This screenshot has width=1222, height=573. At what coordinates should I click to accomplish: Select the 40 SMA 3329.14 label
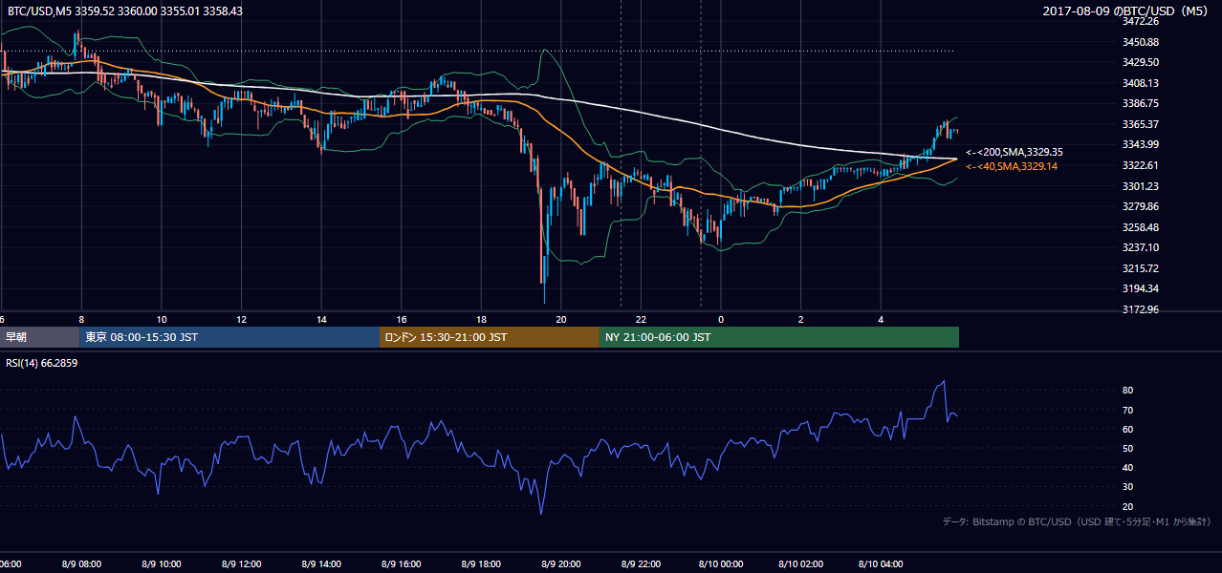point(1012,166)
